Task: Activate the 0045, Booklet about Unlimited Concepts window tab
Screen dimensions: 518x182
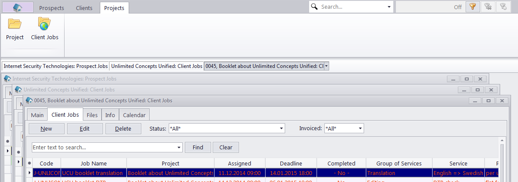Action: [x=264, y=66]
